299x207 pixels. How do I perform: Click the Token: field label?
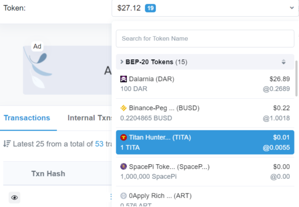(x=15, y=8)
